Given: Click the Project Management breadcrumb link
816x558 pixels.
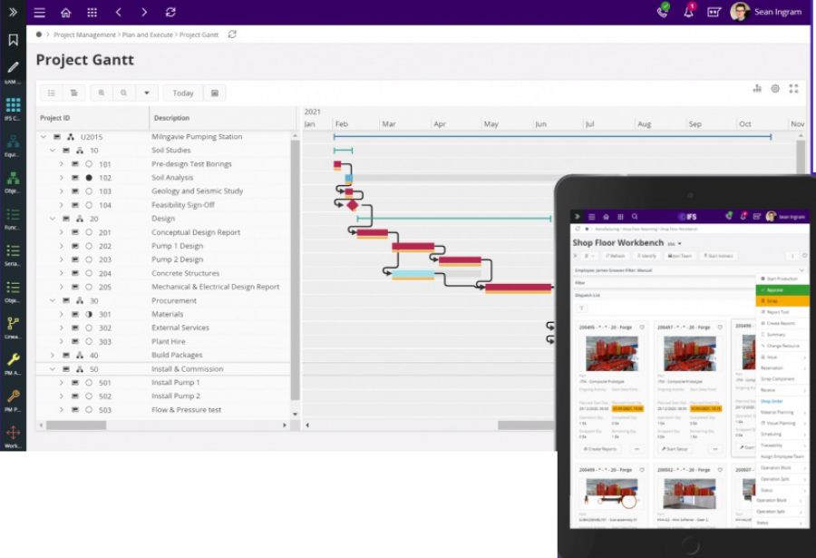Looking at the screenshot, I should (85, 34).
